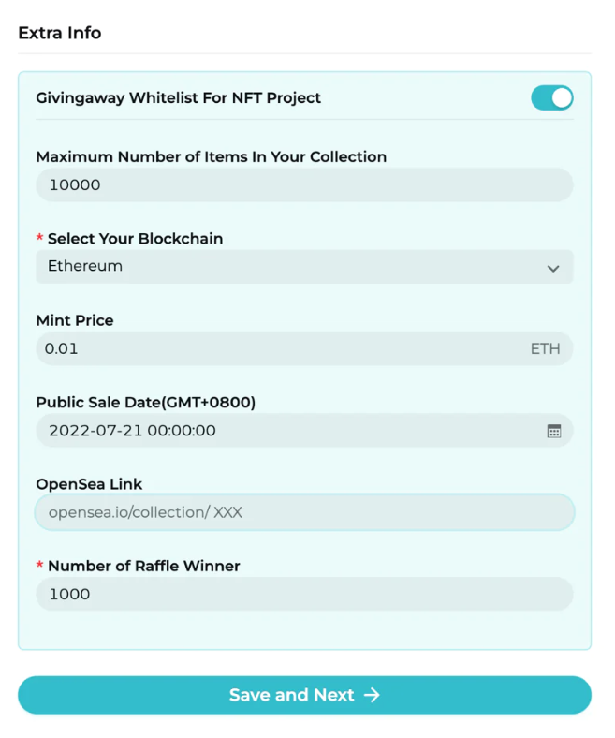615x738 pixels.
Task: Click the OpenSea Link label
Action: [89, 484]
